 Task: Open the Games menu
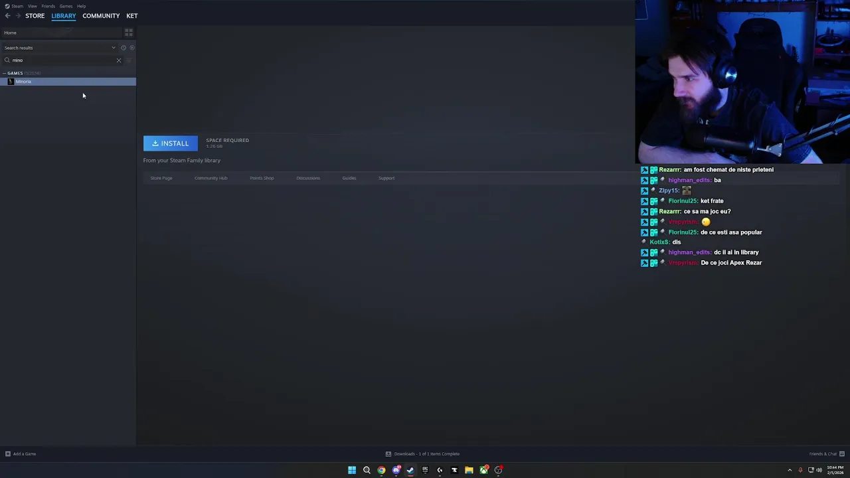tap(66, 6)
